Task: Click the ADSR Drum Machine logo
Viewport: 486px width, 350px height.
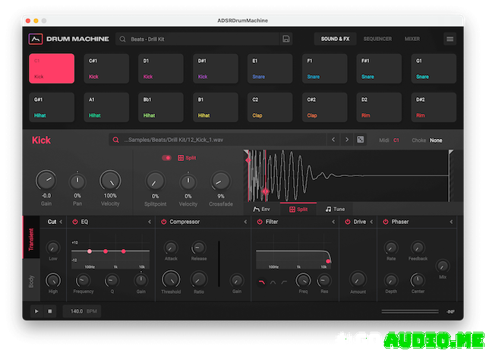Action: pyautogui.click(x=35, y=39)
